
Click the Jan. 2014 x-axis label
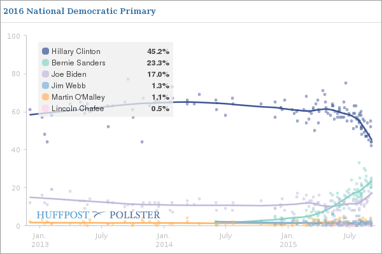click(164, 240)
